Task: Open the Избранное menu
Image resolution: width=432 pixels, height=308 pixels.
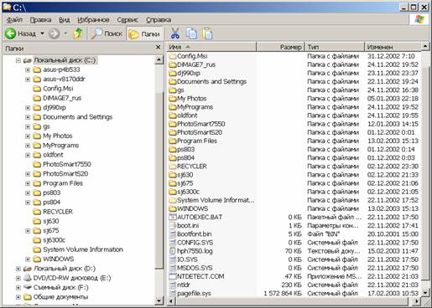Action: [93, 20]
